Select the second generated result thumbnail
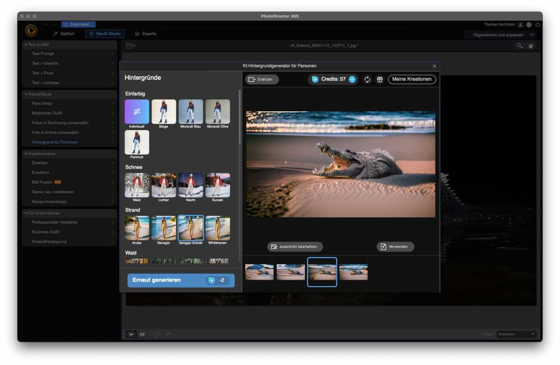 (x=291, y=272)
